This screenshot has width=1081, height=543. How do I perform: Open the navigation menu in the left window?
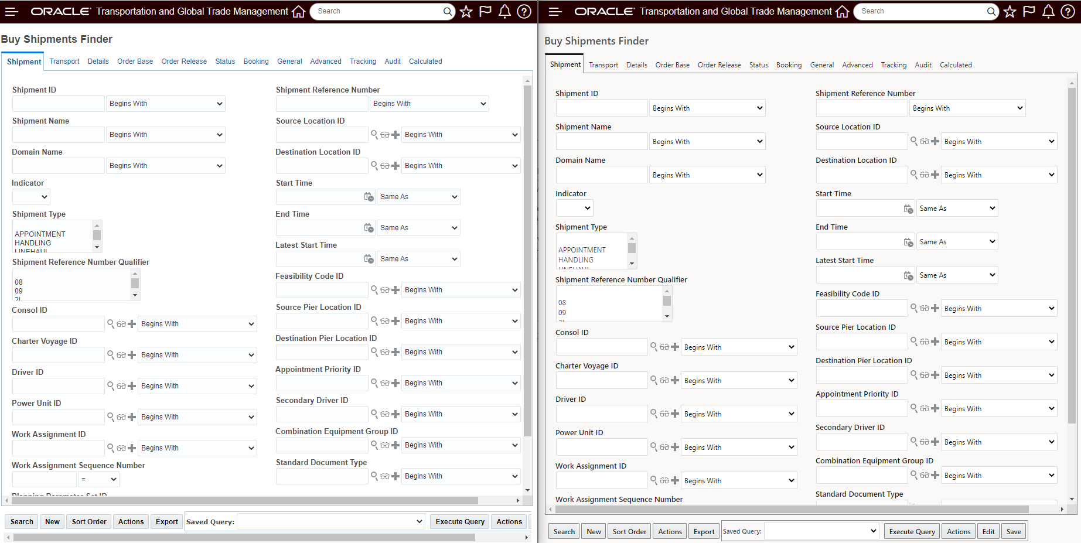coord(12,11)
